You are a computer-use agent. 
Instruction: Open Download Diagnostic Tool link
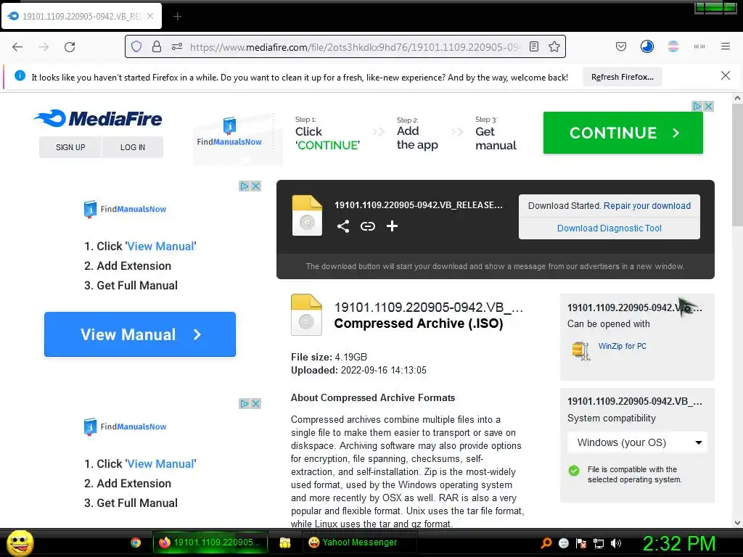(609, 228)
